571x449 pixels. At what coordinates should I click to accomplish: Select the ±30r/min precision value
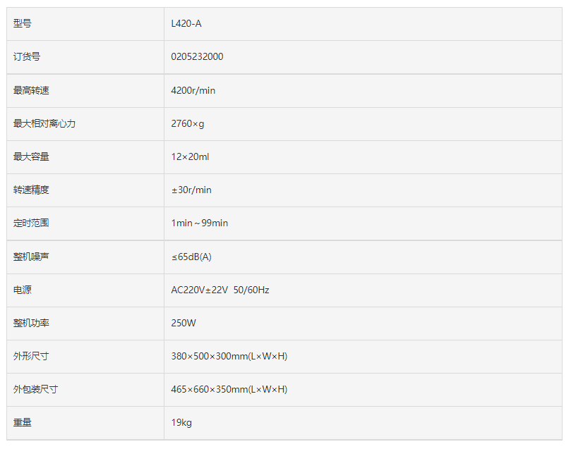(x=191, y=190)
